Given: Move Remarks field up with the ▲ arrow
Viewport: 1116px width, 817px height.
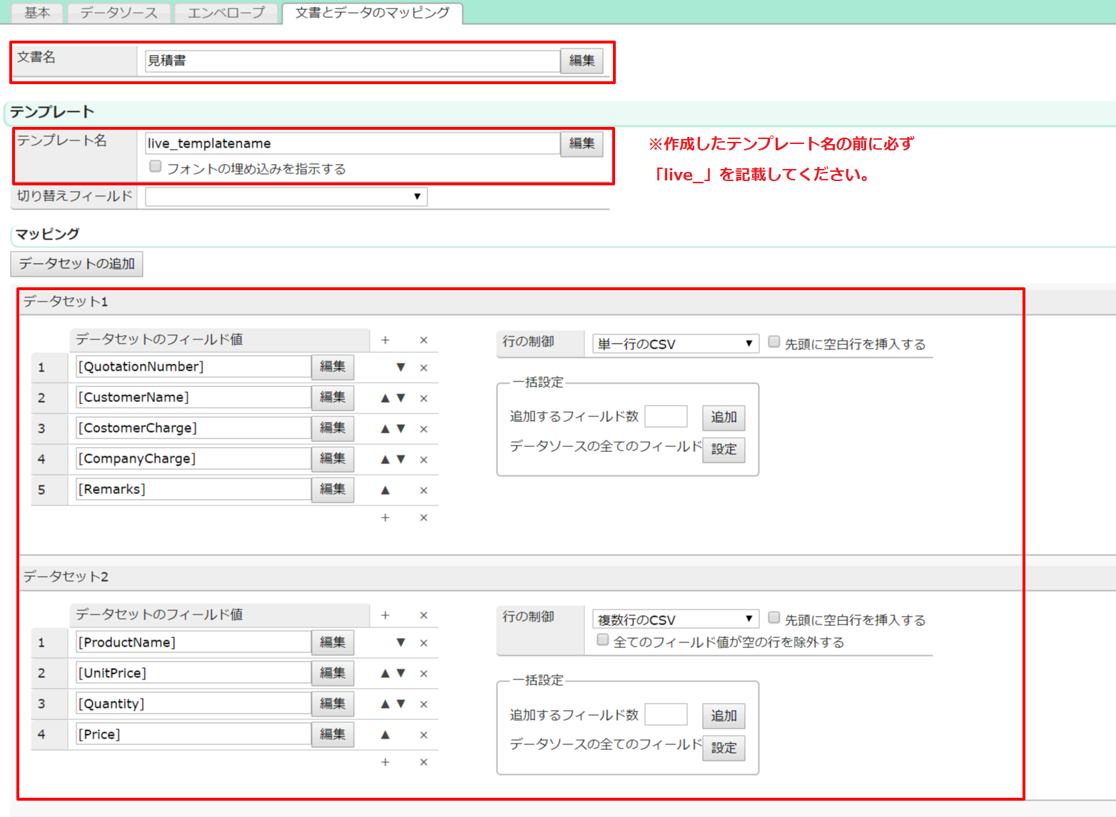Looking at the screenshot, I should click(385, 490).
